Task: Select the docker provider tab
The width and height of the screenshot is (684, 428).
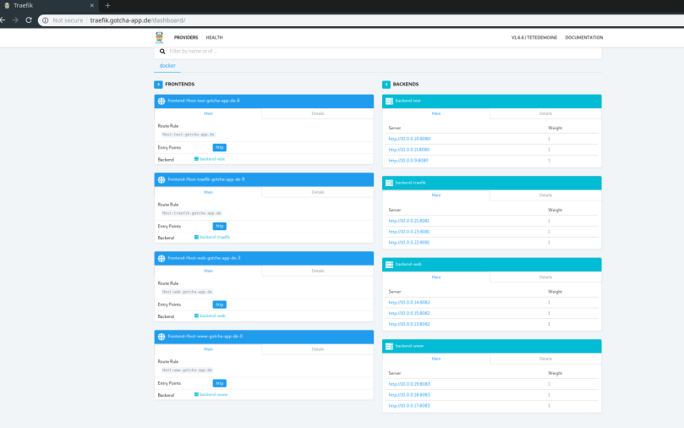Action: click(167, 65)
